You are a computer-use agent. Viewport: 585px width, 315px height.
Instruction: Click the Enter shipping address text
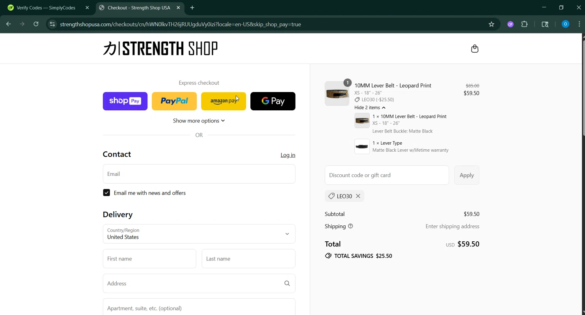pyautogui.click(x=452, y=226)
